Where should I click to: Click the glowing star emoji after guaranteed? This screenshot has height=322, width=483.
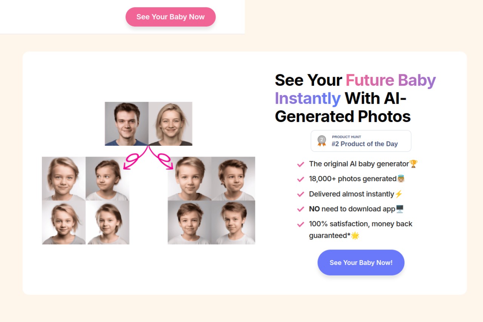tap(355, 236)
